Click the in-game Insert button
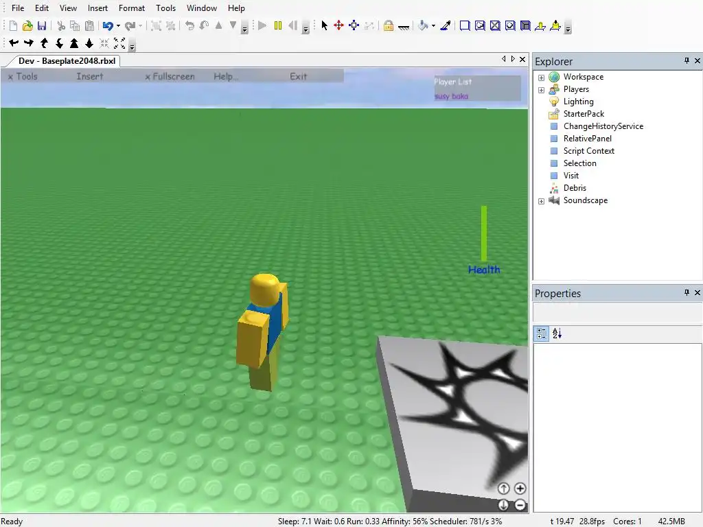The width and height of the screenshot is (703, 527). pyautogui.click(x=90, y=77)
